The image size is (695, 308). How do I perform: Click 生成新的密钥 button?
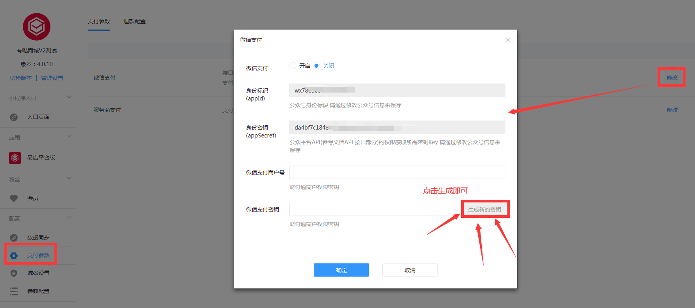pyautogui.click(x=484, y=210)
